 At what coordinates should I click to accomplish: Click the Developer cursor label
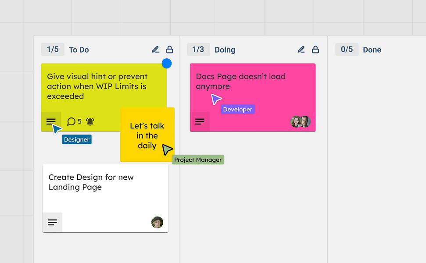coord(238,110)
